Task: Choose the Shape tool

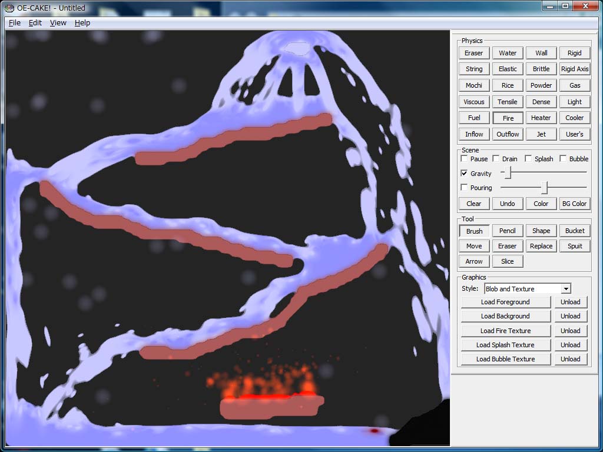Action: coord(541,231)
